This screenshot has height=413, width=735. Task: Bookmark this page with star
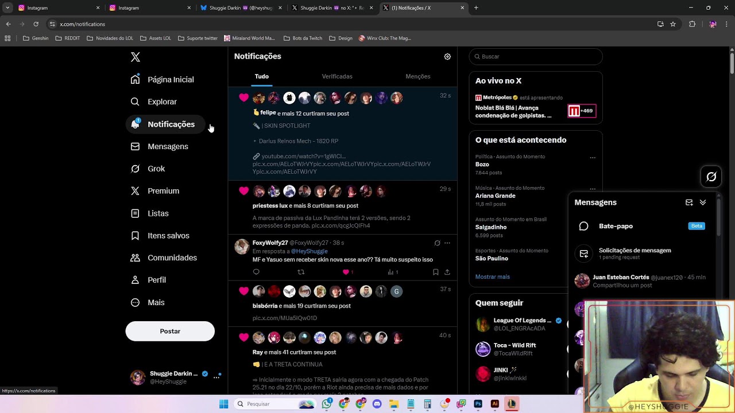673,24
